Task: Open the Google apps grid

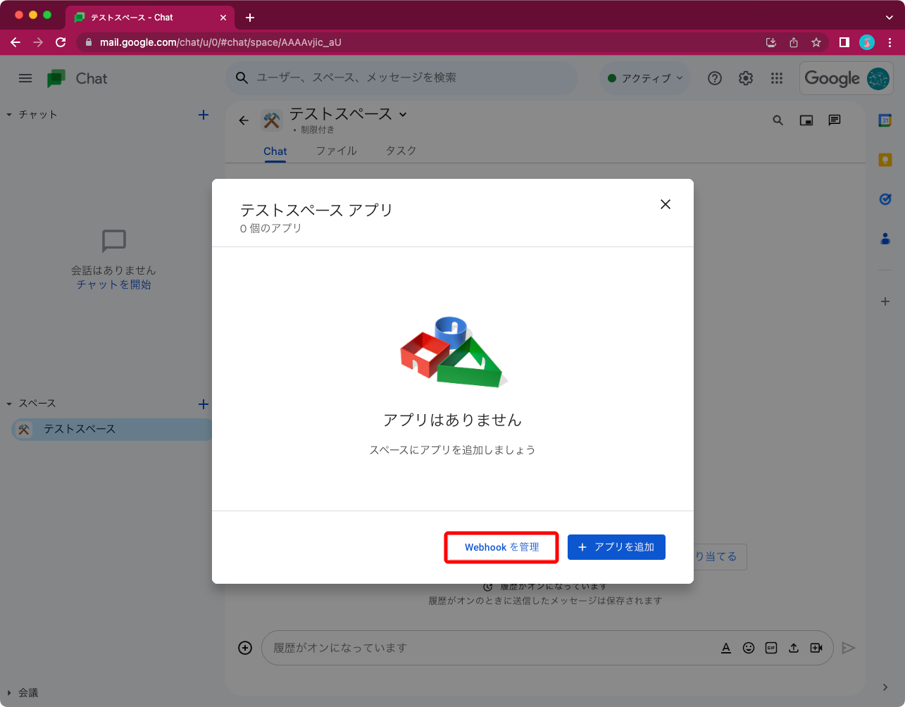Action: (x=777, y=78)
